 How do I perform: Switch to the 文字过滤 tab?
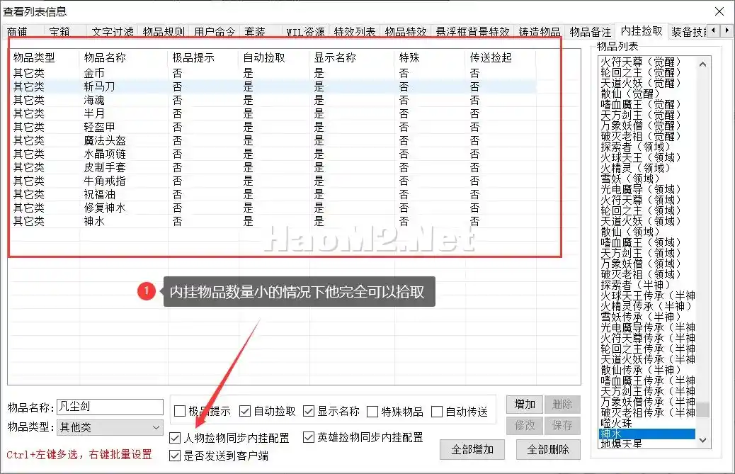(113, 31)
